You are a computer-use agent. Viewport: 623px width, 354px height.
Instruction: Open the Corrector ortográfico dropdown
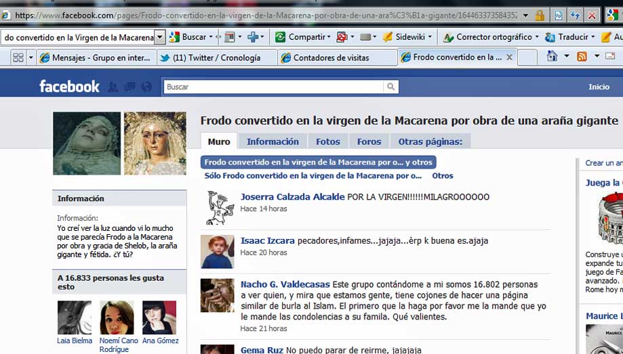(537, 37)
